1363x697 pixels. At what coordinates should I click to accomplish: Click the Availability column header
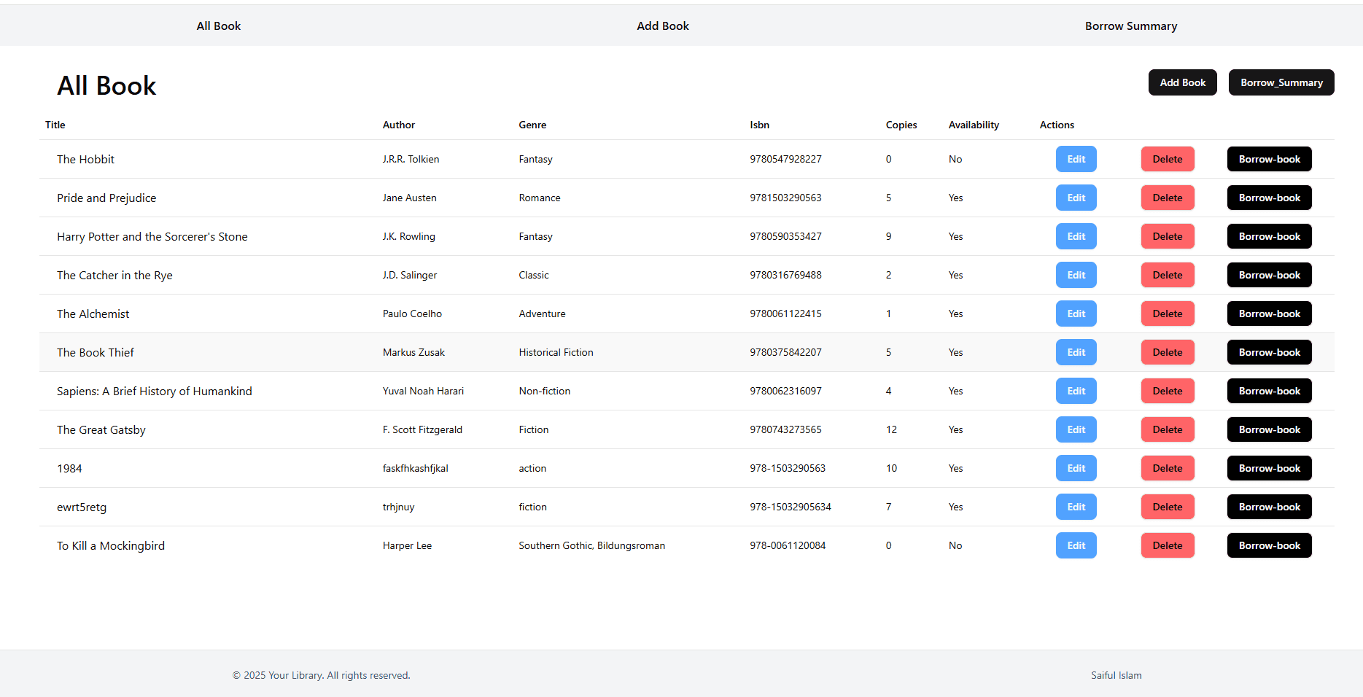pos(974,125)
